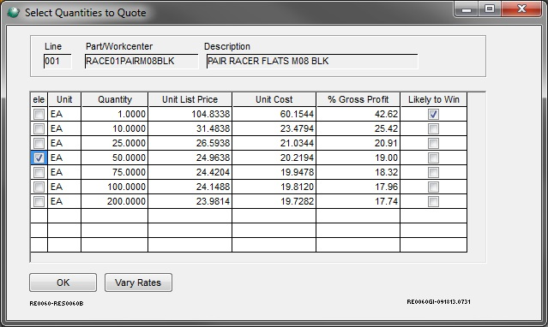Close the Select Quantities to Quote window
This screenshot has width=548, height=327.
(x=521, y=9)
